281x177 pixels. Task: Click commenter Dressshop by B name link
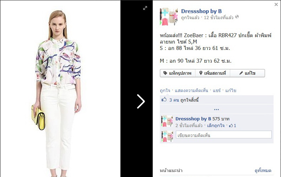tap(193, 119)
